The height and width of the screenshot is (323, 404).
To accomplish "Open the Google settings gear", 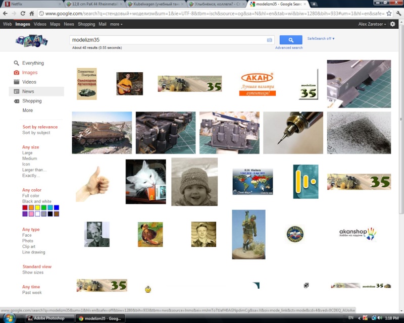I will pyautogui.click(x=392, y=24).
